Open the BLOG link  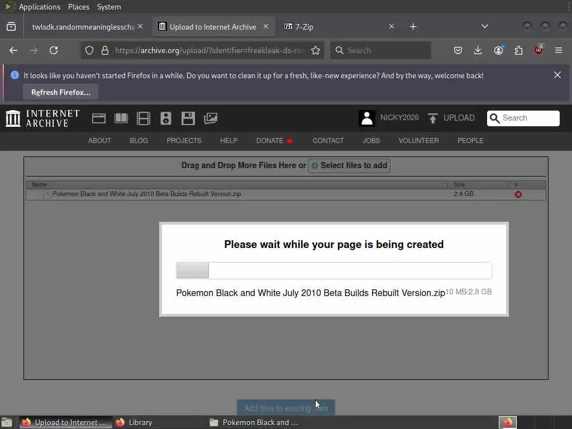point(139,141)
